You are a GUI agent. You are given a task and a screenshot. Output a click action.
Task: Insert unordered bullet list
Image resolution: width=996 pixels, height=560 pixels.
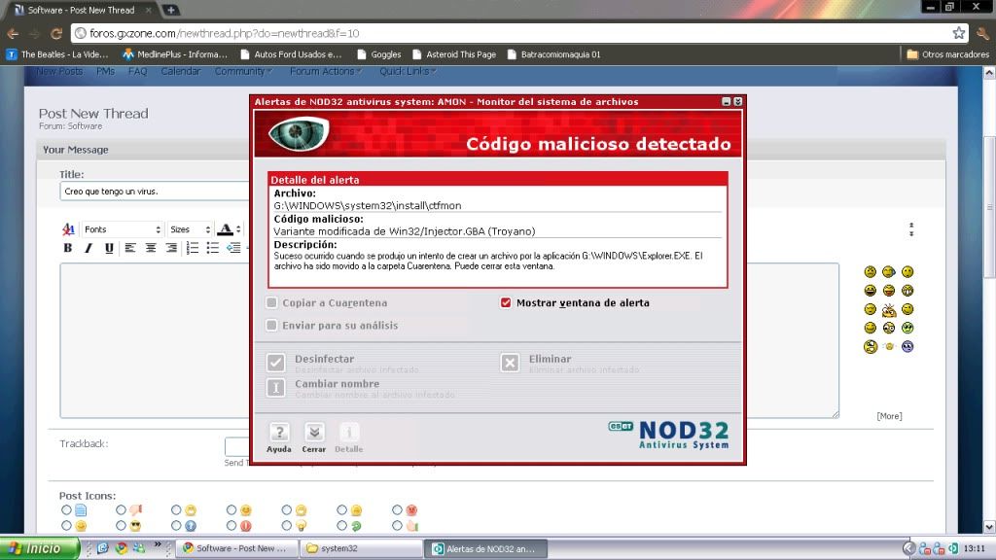tap(213, 248)
